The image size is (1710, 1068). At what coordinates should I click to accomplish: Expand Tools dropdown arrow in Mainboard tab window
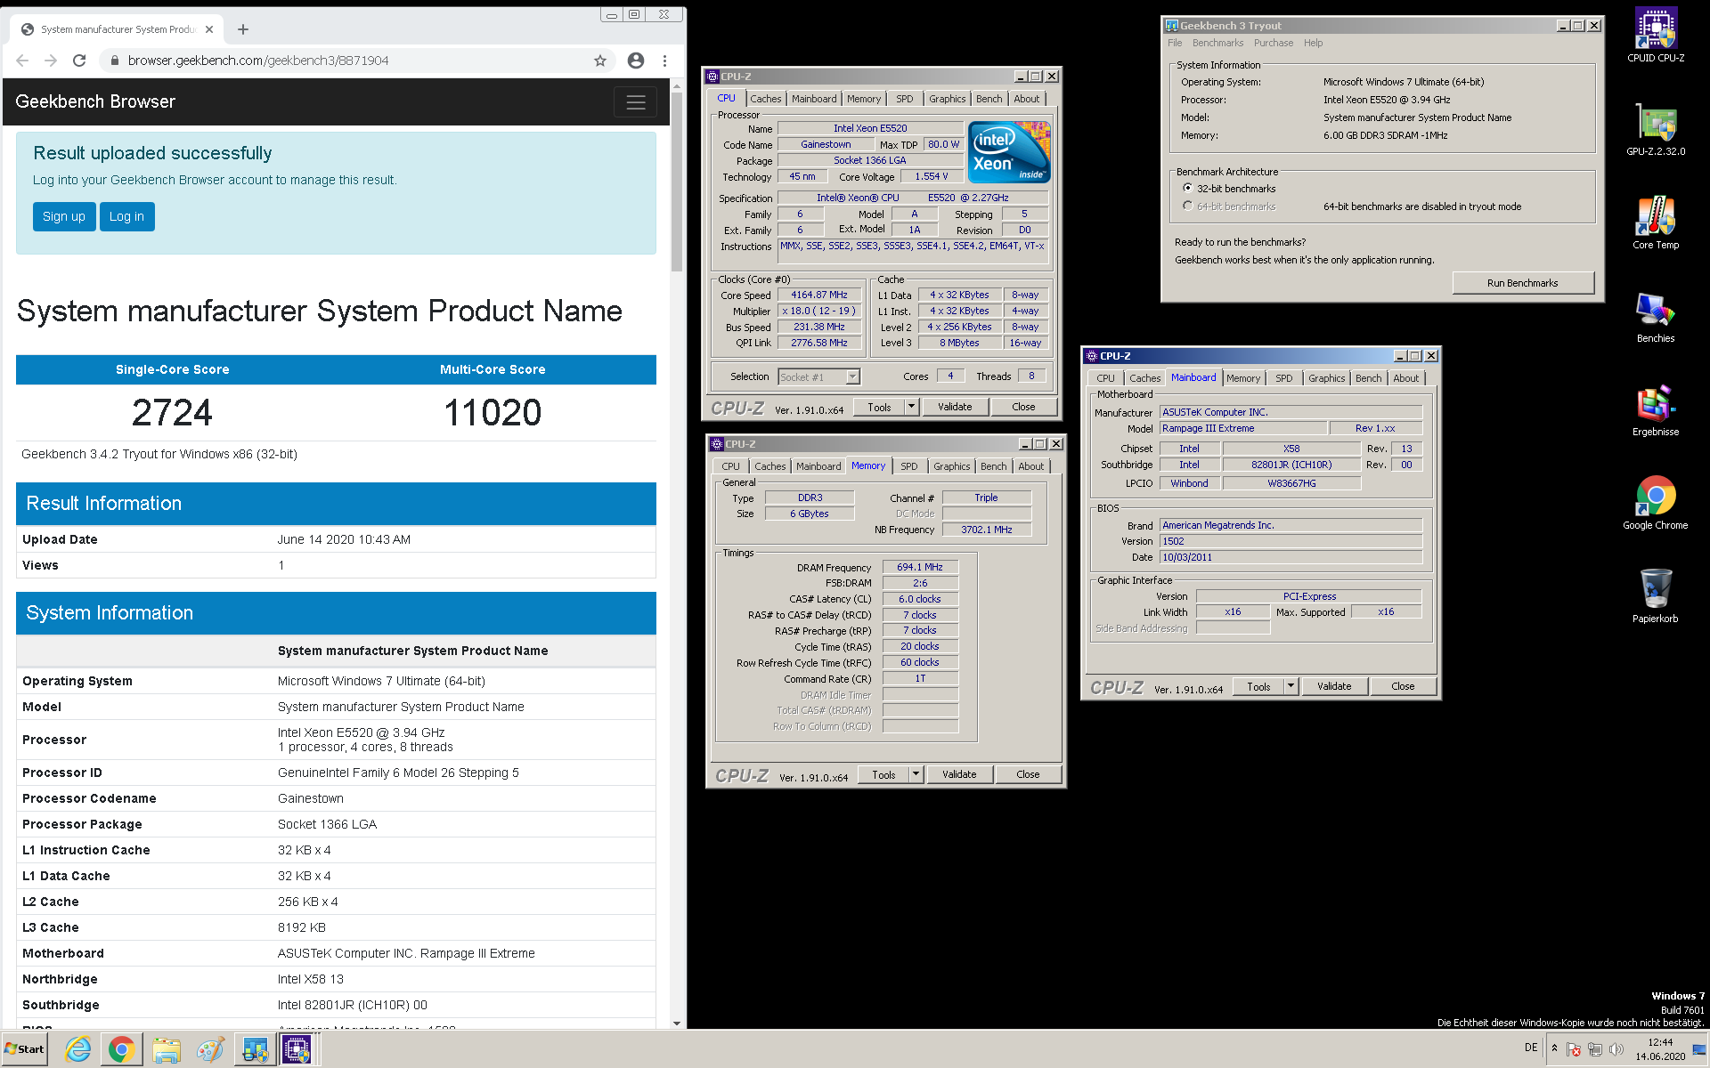point(1291,686)
